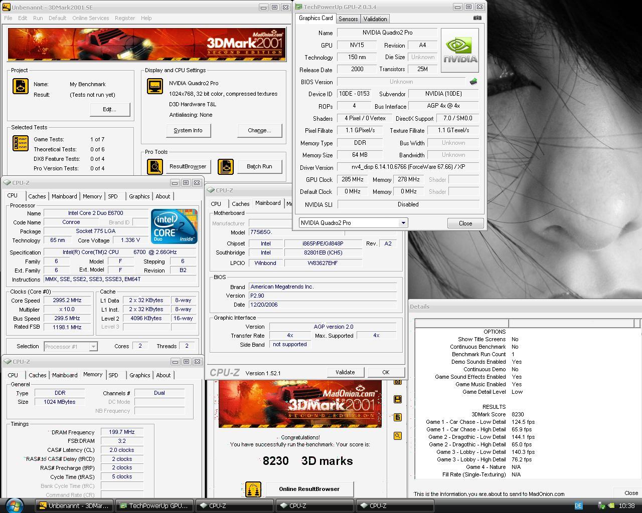Click the NVIDIA tray icon

[x=612, y=506]
